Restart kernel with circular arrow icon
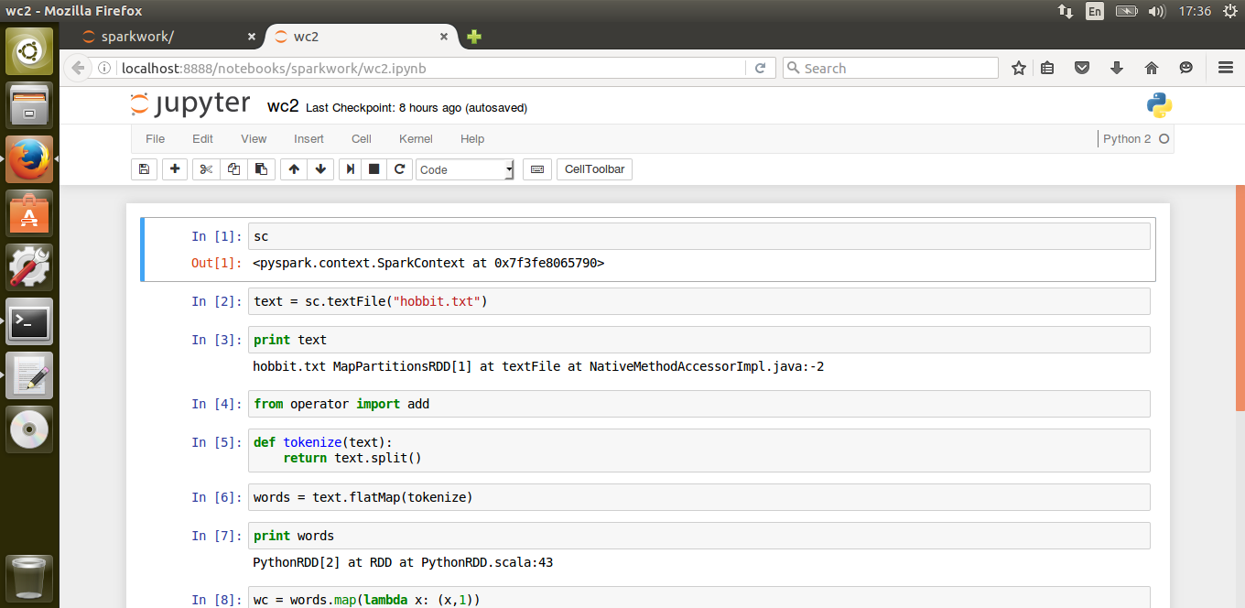Screen dimensions: 1245x608 point(399,169)
